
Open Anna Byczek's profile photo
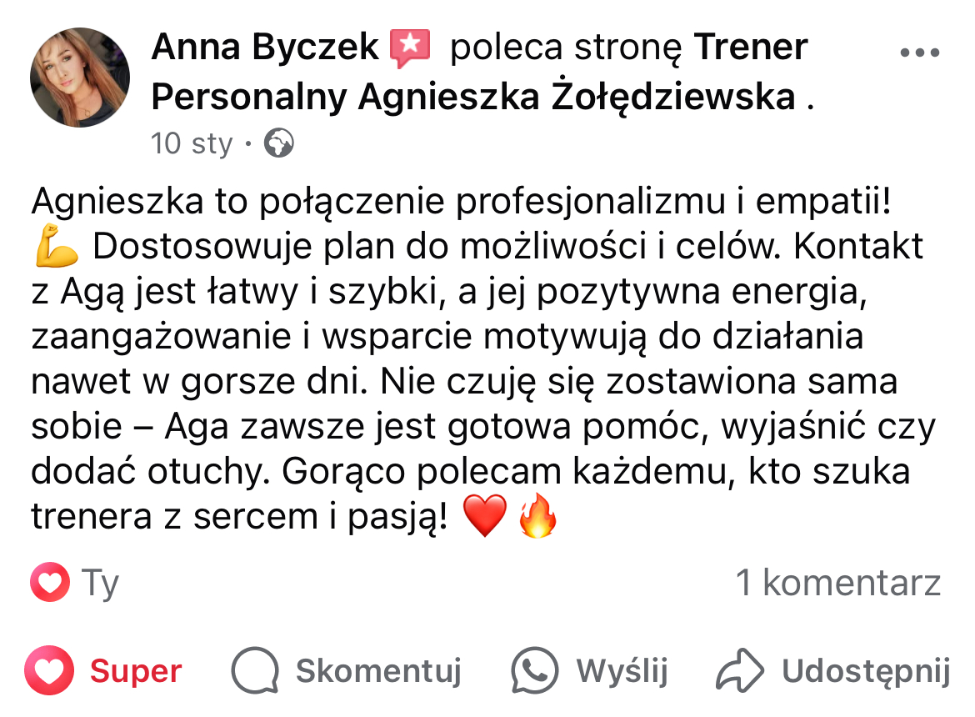pos(80,78)
